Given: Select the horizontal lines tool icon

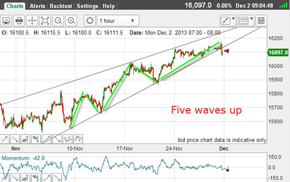Looking at the screenshot, I should [x=244, y=21].
